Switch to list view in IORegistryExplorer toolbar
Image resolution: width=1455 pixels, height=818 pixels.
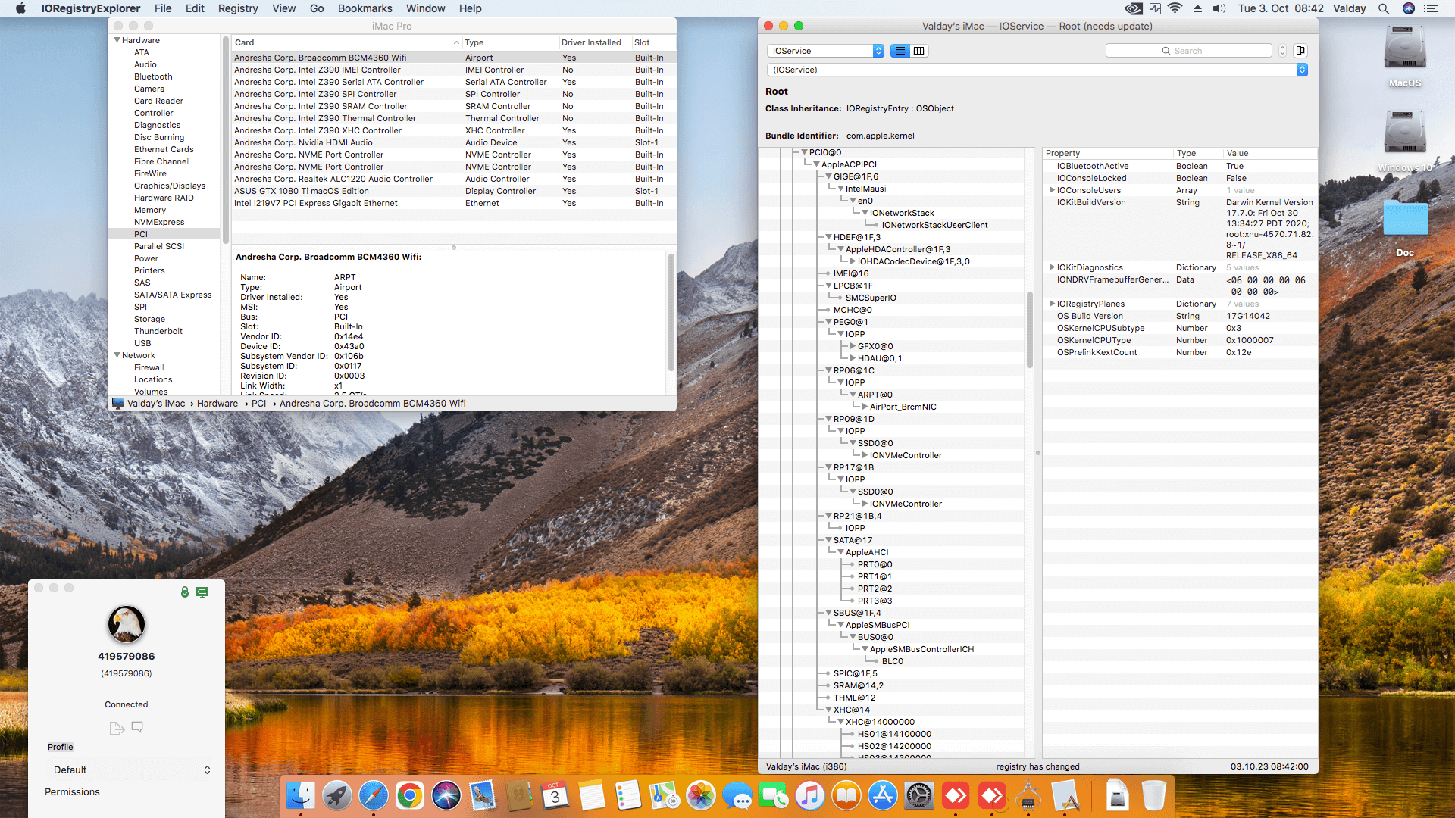[x=900, y=51]
